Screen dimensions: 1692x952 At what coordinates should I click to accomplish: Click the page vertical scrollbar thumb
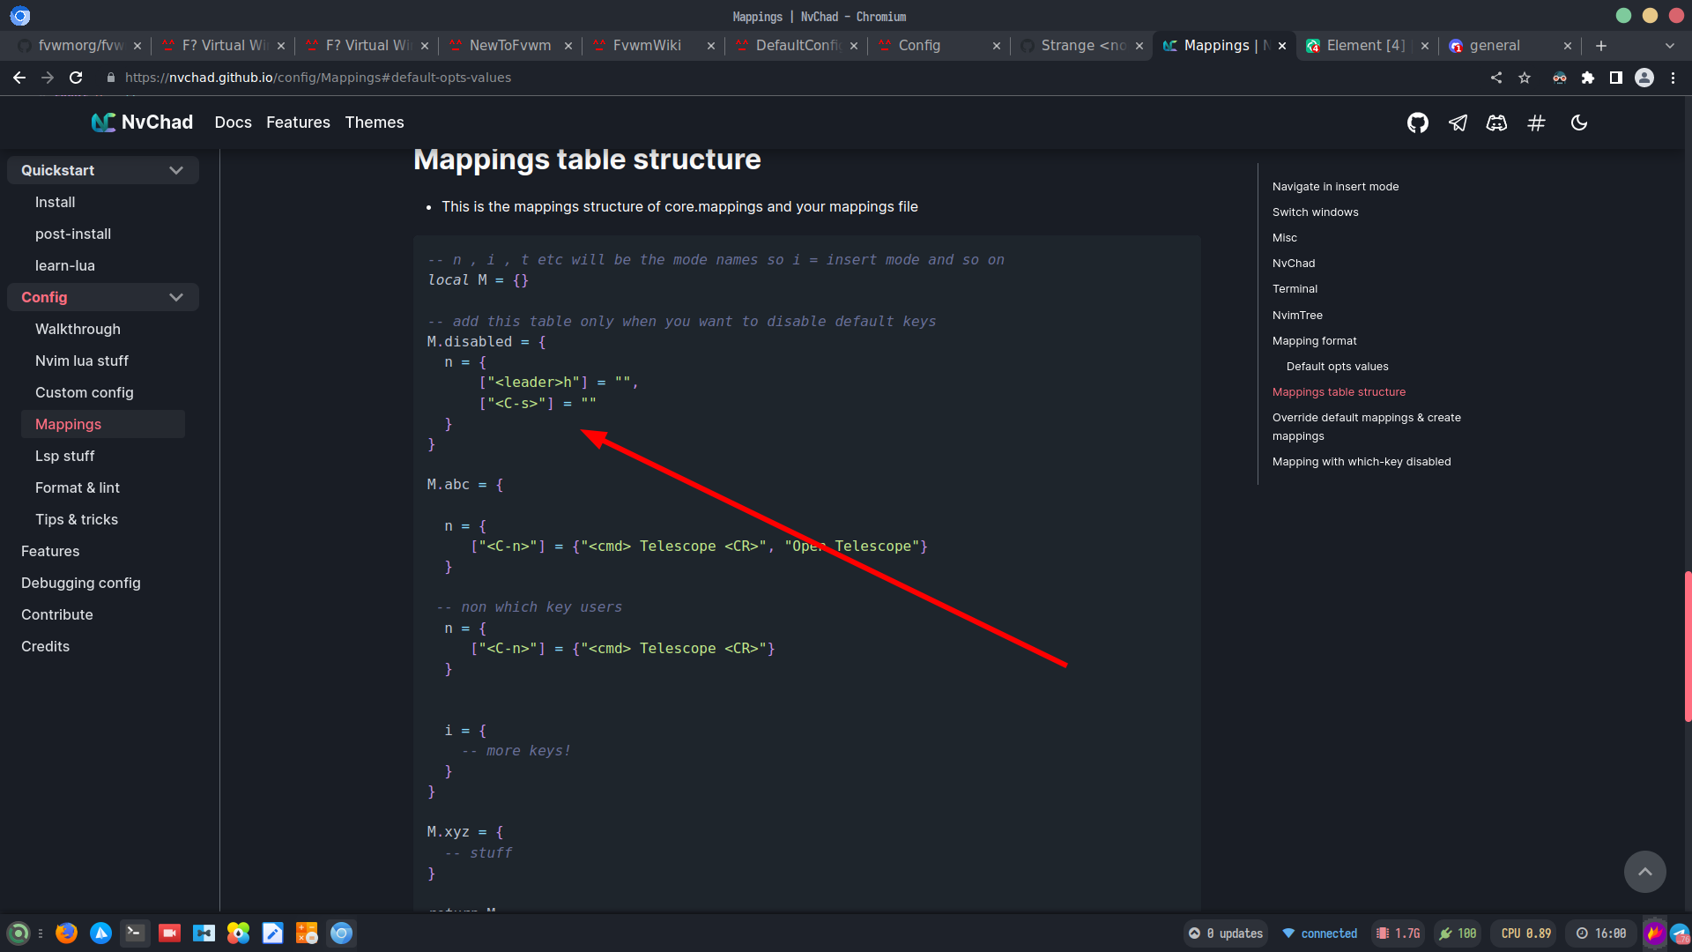1688,646
